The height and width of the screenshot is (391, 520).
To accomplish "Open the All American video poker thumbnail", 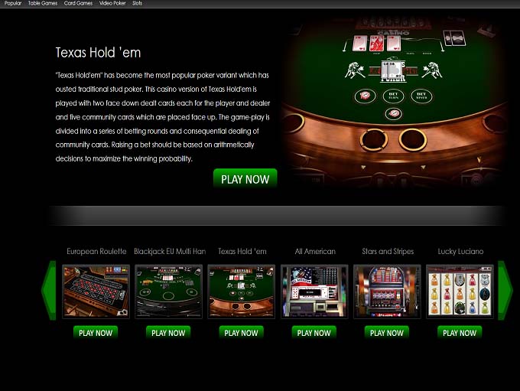I will coord(314,292).
